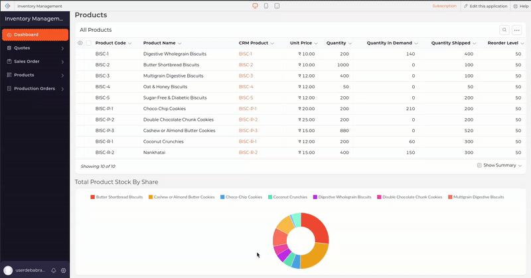Open settings gear in sidebar footer
This screenshot has width=531, height=278.
click(63, 271)
